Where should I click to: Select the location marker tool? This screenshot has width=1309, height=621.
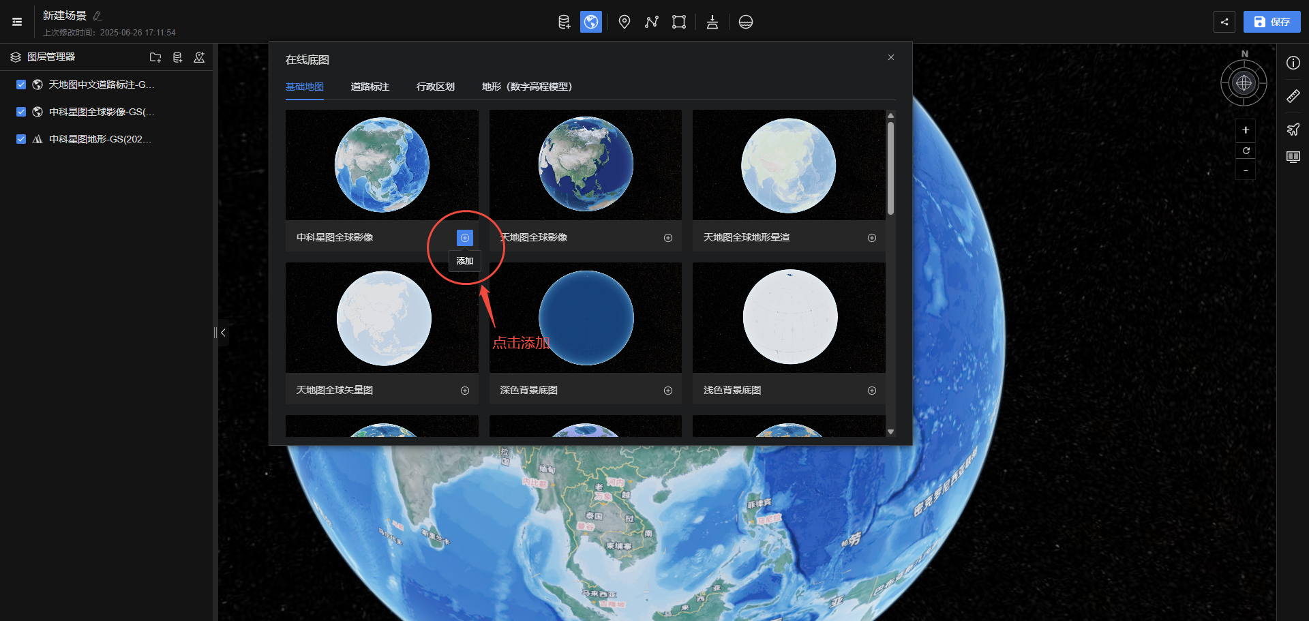tap(624, 22)
